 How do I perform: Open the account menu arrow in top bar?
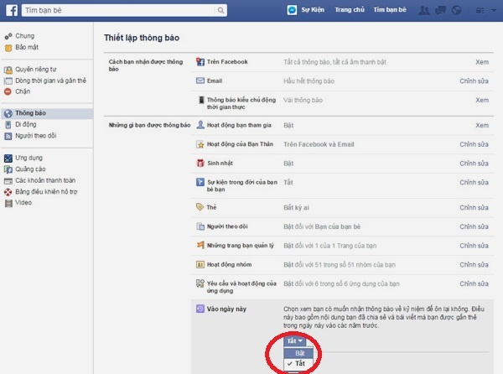[x=494, y=10]
